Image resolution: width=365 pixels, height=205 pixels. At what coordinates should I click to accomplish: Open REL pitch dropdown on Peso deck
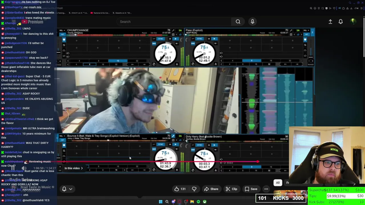tap(306, 30)
